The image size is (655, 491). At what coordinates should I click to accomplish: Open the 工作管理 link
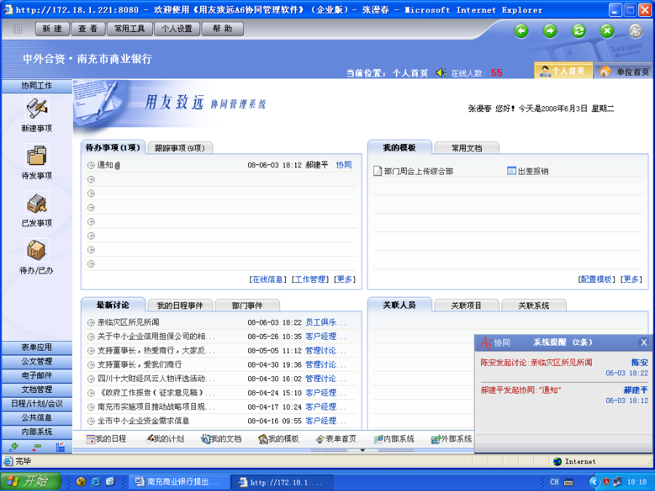click(310, 279)
